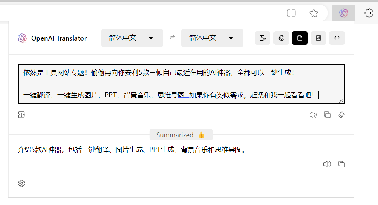Click the browser favorites star icon
The image size is (378, 205).
[x=314, y=13]
